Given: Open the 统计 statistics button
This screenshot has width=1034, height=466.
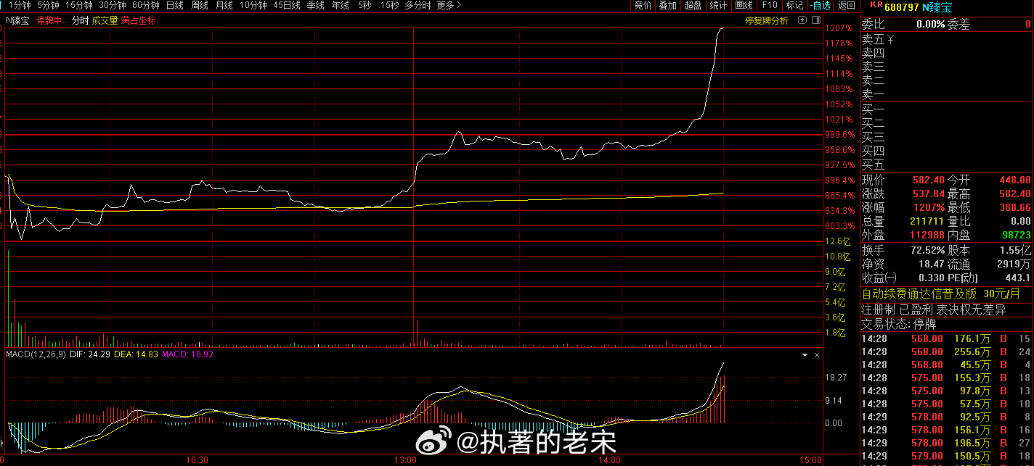Looking at the screenshot, I should [x=718, y=5].
